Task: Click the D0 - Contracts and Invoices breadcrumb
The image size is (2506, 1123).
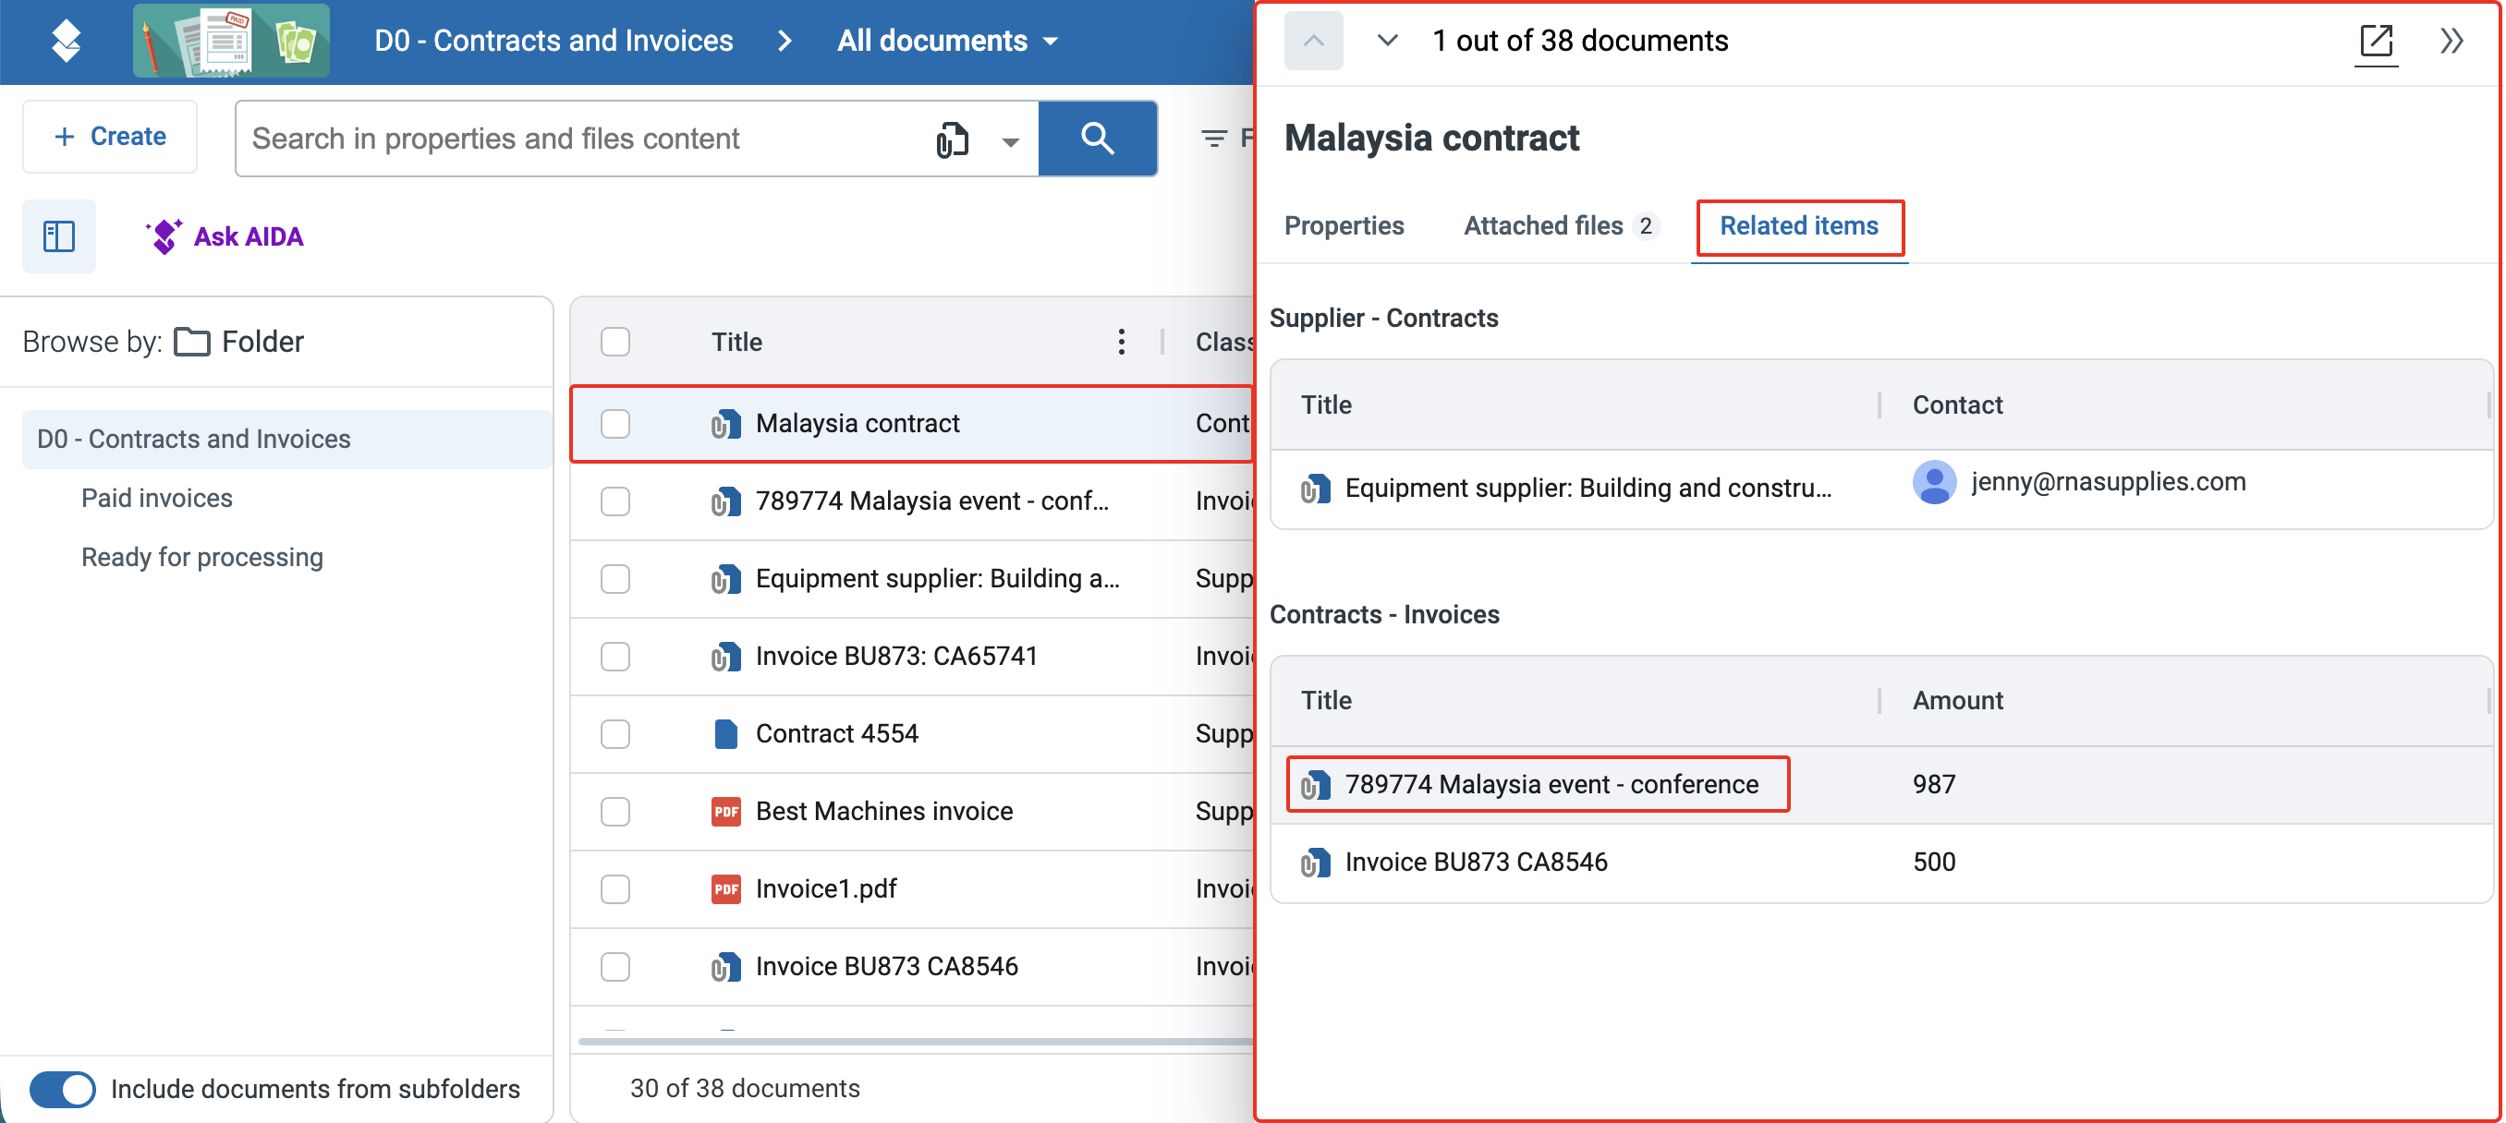Action: pyautogui.click(x=554, y=41)
